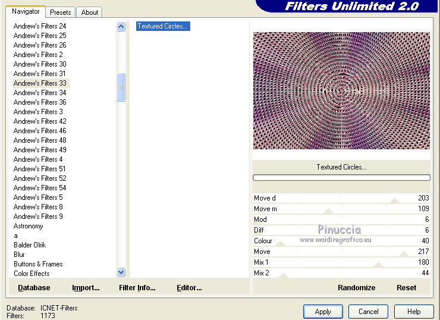Viewport: 440px width, 320px height.
Task: Click Randomize to shuffle settings
Action: (x=356, y=288)
